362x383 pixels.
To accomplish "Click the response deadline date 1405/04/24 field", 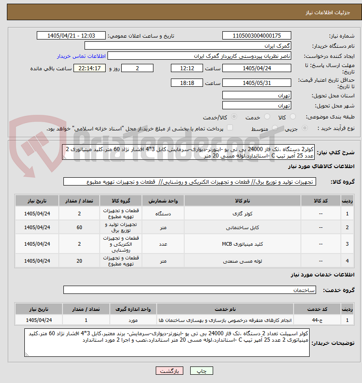I will tap(257, 68).
